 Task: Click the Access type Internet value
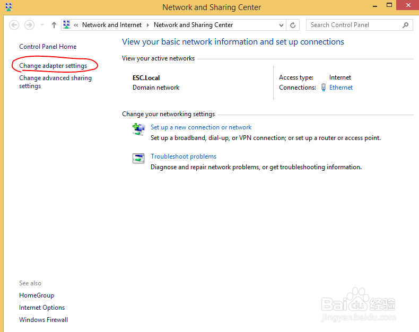coord(340,77)
